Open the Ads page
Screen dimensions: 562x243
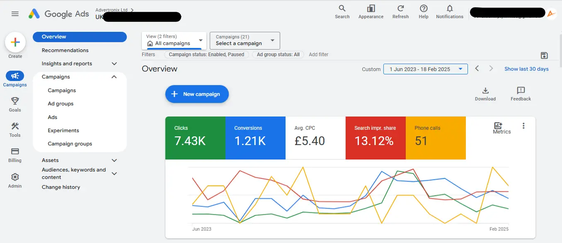pyautogui.click(x=53, y=117)
